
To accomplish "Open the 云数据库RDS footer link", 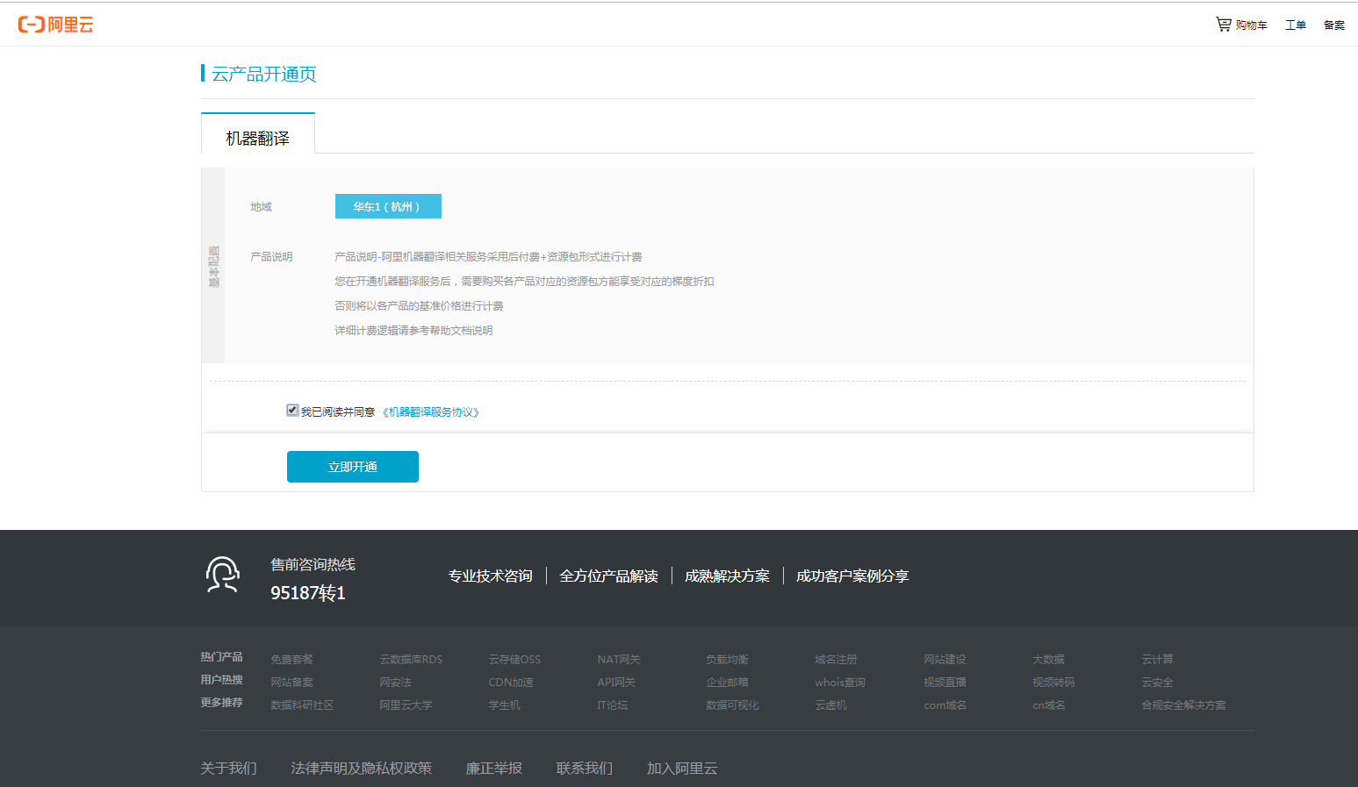I will 412,659.
